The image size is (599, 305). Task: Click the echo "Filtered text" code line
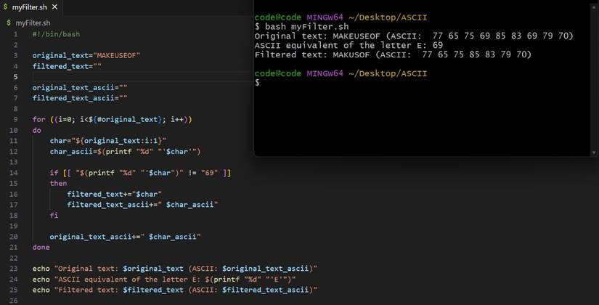tap(174, 290)
